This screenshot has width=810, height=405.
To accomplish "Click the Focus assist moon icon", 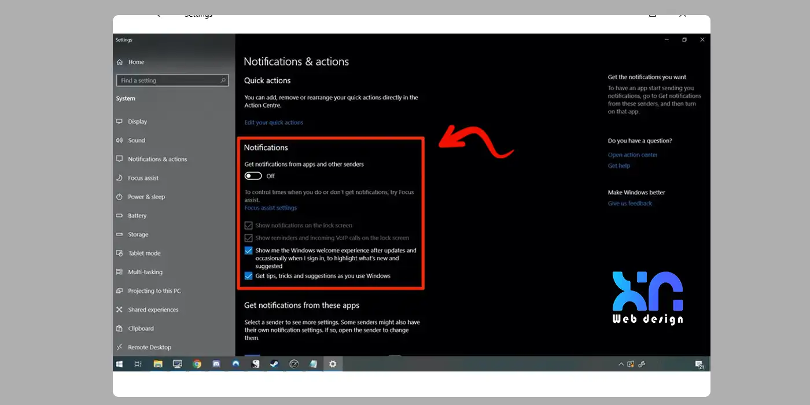I will point(120,178).
